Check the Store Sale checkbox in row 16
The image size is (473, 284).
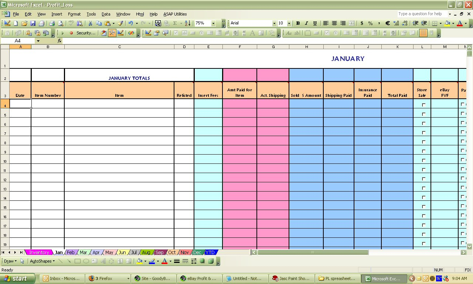tap(423, 216)
